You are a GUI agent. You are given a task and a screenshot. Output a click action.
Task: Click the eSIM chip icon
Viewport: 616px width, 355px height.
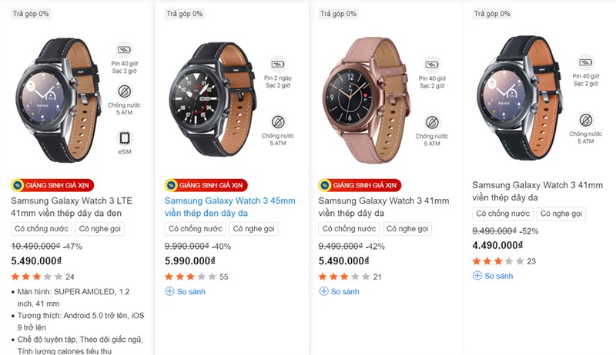124,138
